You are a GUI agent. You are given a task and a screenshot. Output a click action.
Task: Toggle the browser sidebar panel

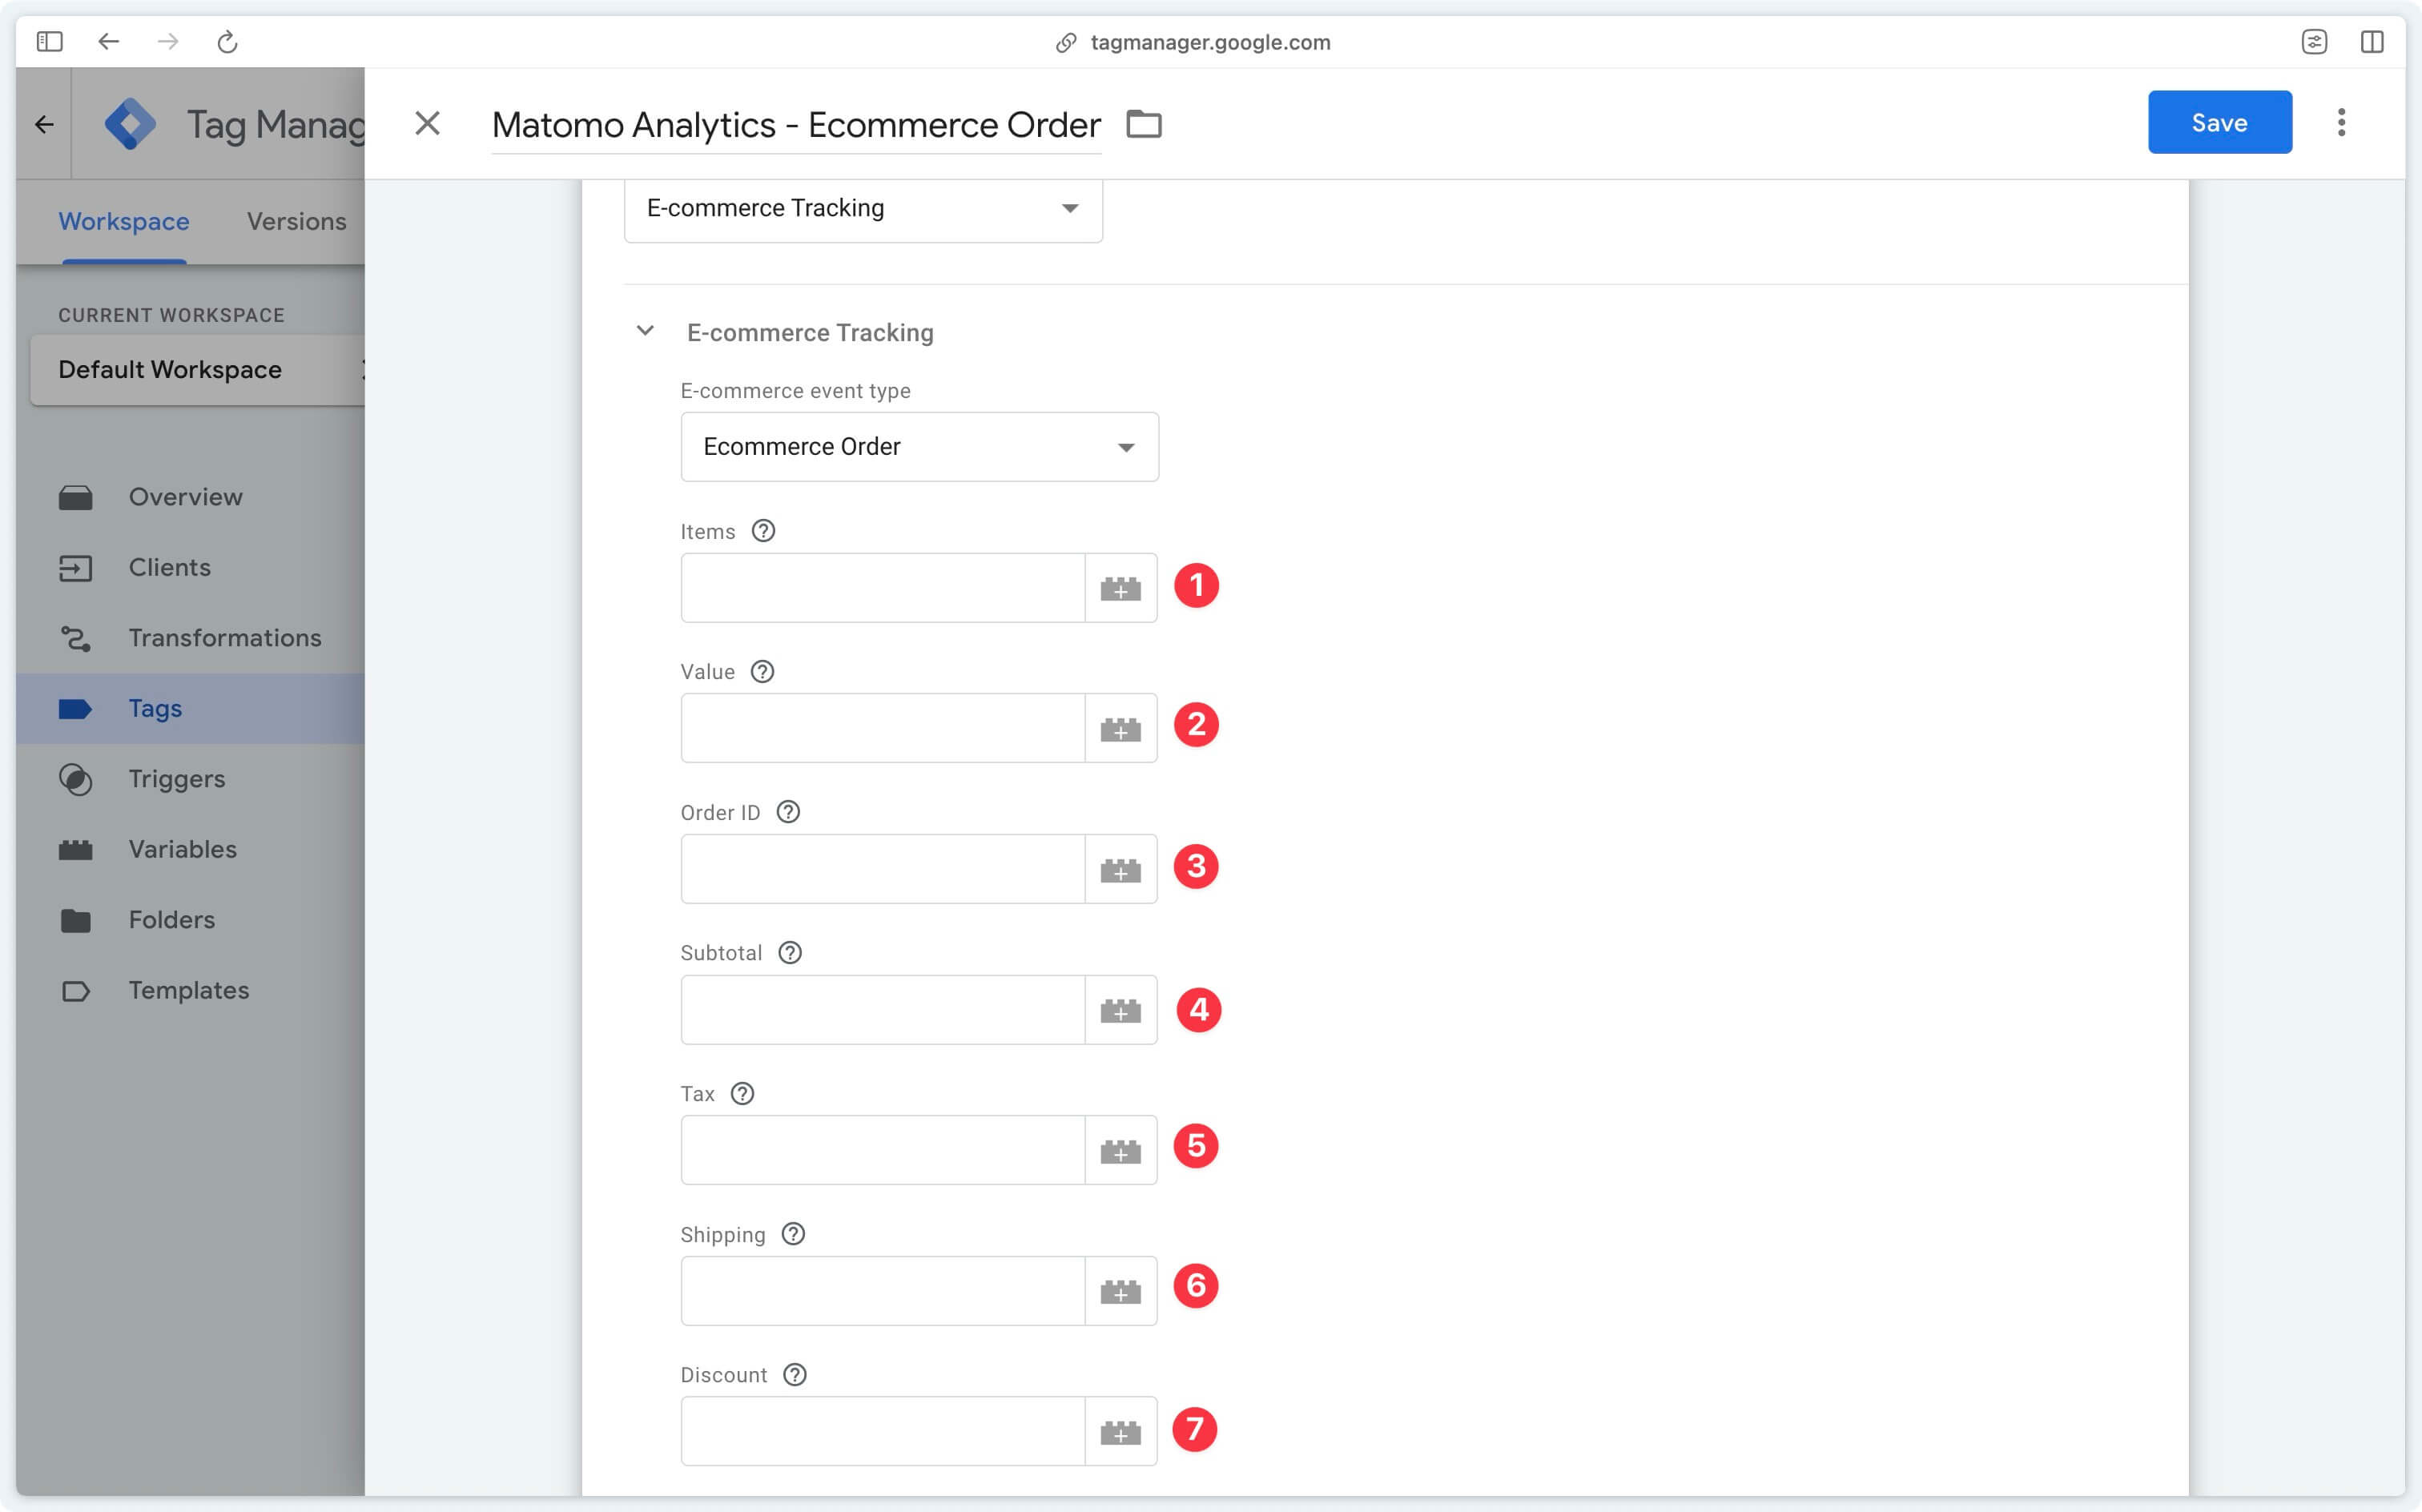tap(49, 42)
